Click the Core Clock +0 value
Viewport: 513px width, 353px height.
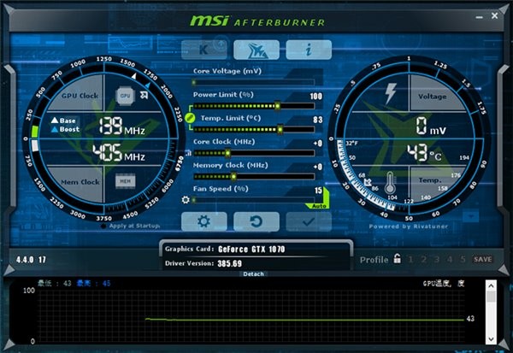tap(318, 144)
